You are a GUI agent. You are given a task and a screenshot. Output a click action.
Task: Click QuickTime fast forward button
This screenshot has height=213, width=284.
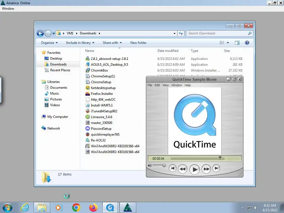(206, 169)
